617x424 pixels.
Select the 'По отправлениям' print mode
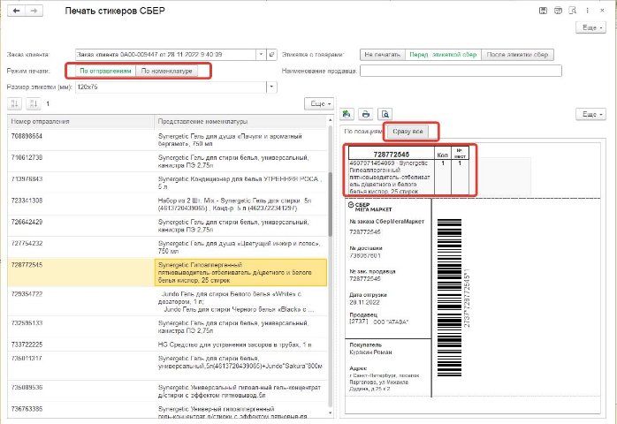pyautogui.click(x=105, y=71)
